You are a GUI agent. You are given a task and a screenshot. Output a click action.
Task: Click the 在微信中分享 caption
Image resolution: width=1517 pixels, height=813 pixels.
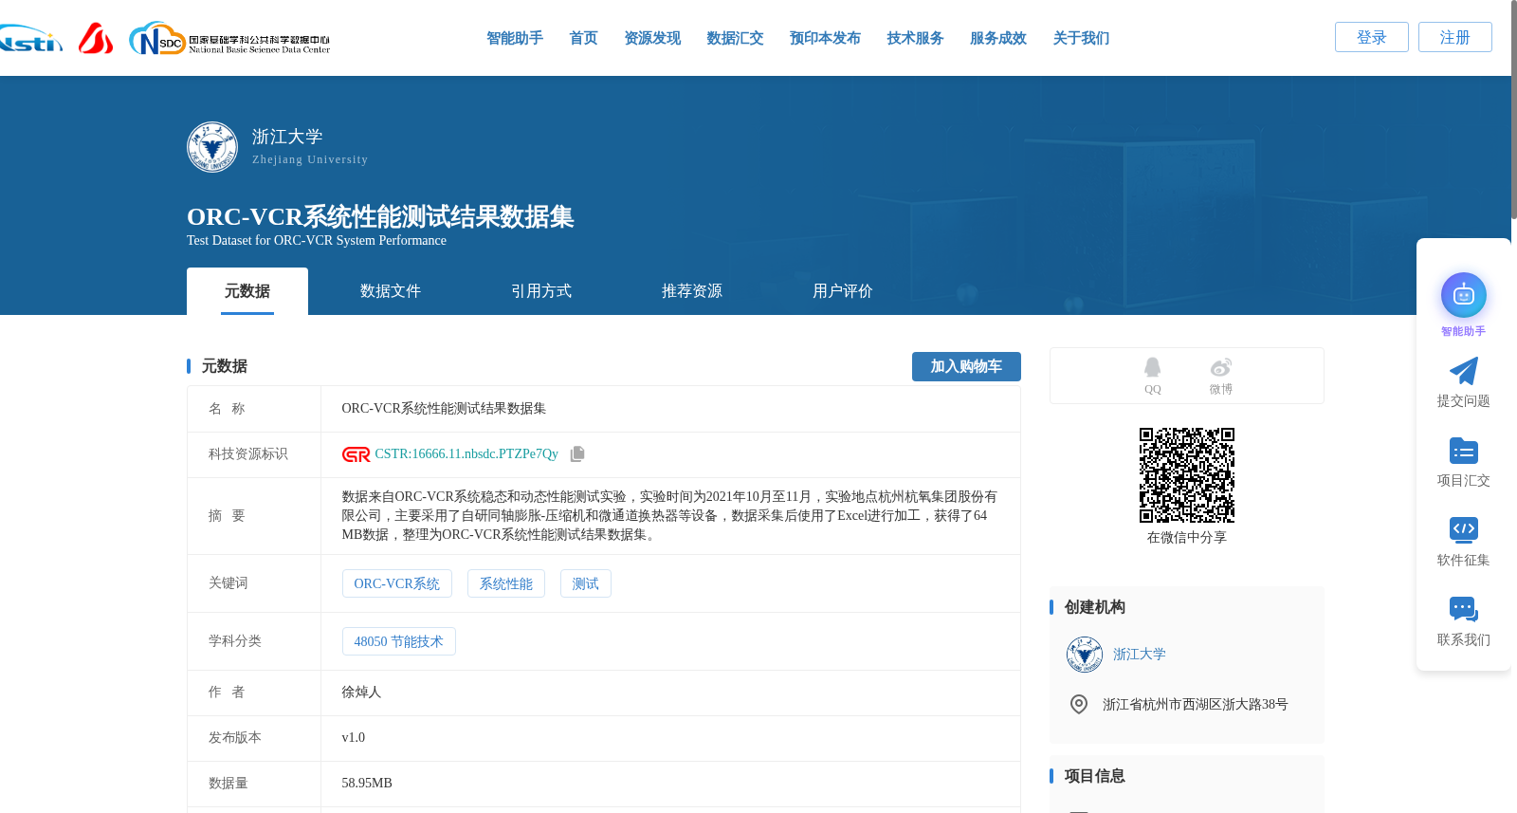(1187, 538)
